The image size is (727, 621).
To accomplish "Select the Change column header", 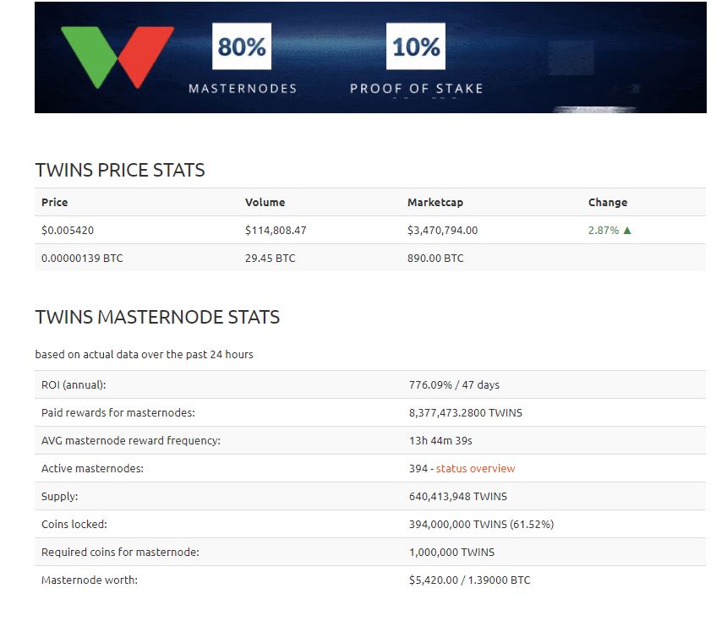I will tap(608, 202).
